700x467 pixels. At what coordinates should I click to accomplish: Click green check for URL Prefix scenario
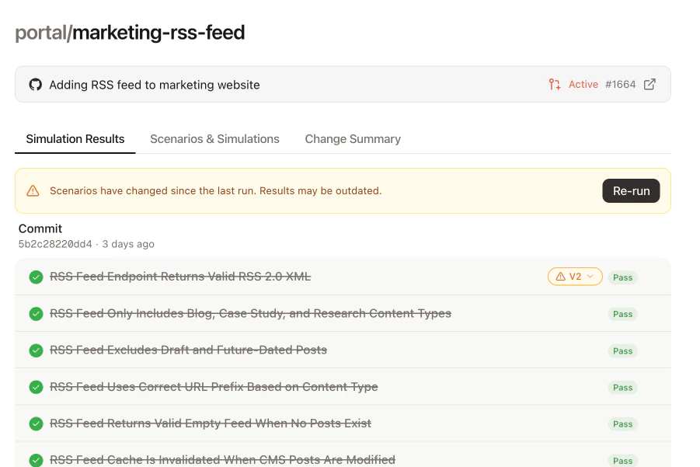tap(36, 387)
